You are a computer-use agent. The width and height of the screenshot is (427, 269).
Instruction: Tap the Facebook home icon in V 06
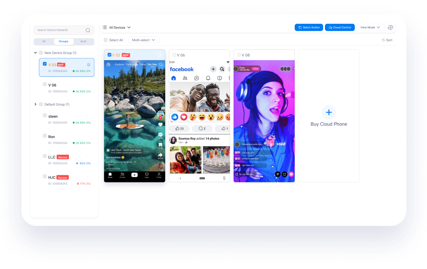point(174,78)
